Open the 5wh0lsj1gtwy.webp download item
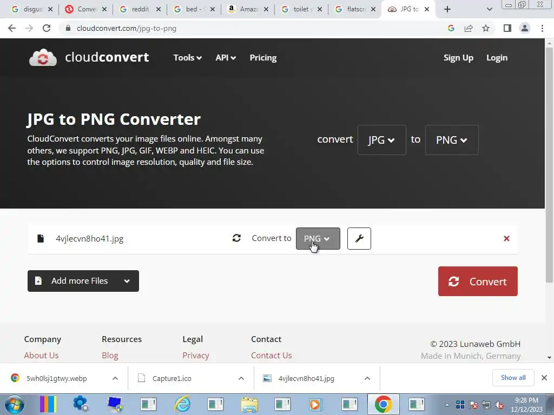The image size is (554, 415). tap(56, 378)
